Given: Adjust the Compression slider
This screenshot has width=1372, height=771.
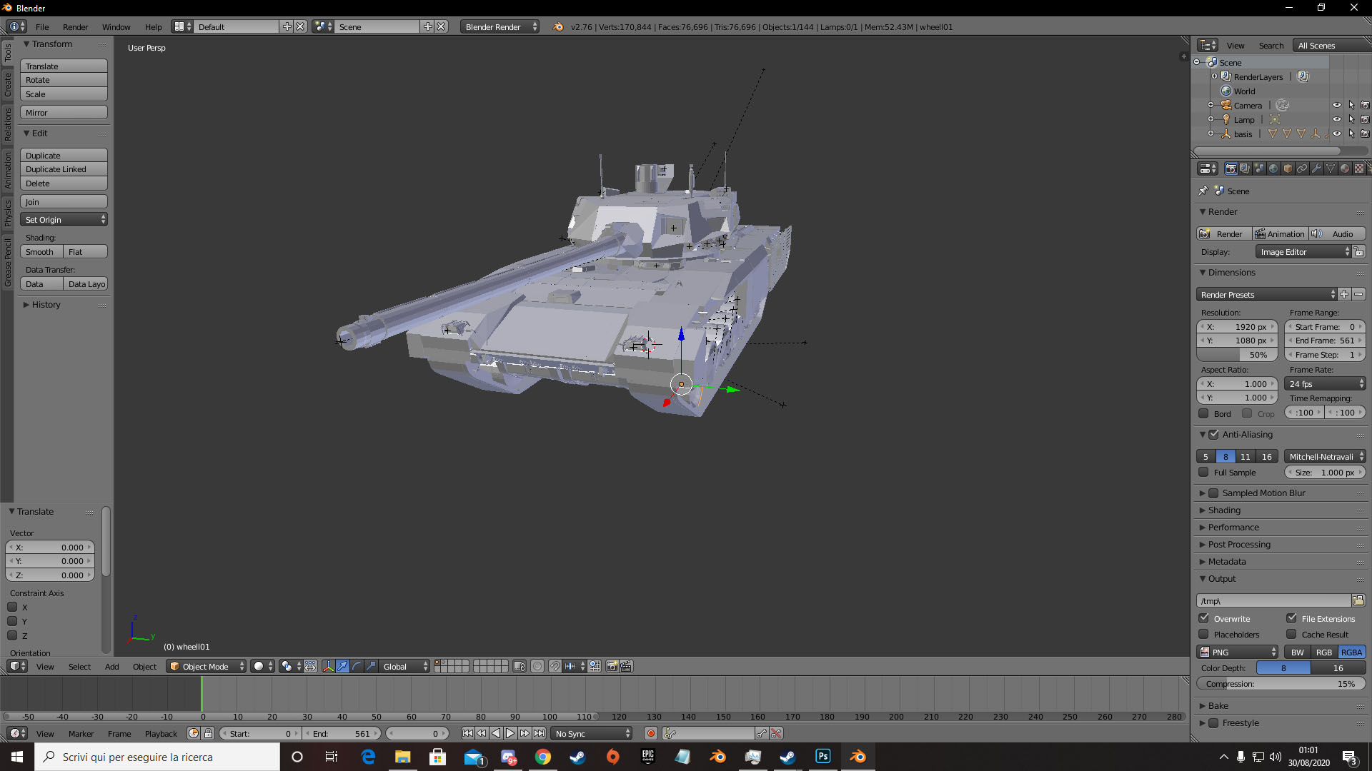Looking at the screenshot, I should [x=1280, y=683].
